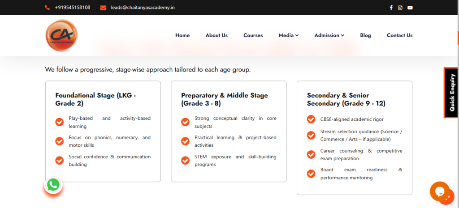This screenshot has height=208, width=459.
Task: Select Courses in the navigation bar
Action: tap(253, 35)
